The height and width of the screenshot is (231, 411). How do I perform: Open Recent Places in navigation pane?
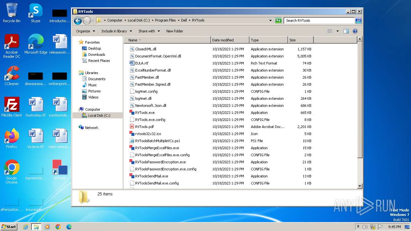pos(99,61)
